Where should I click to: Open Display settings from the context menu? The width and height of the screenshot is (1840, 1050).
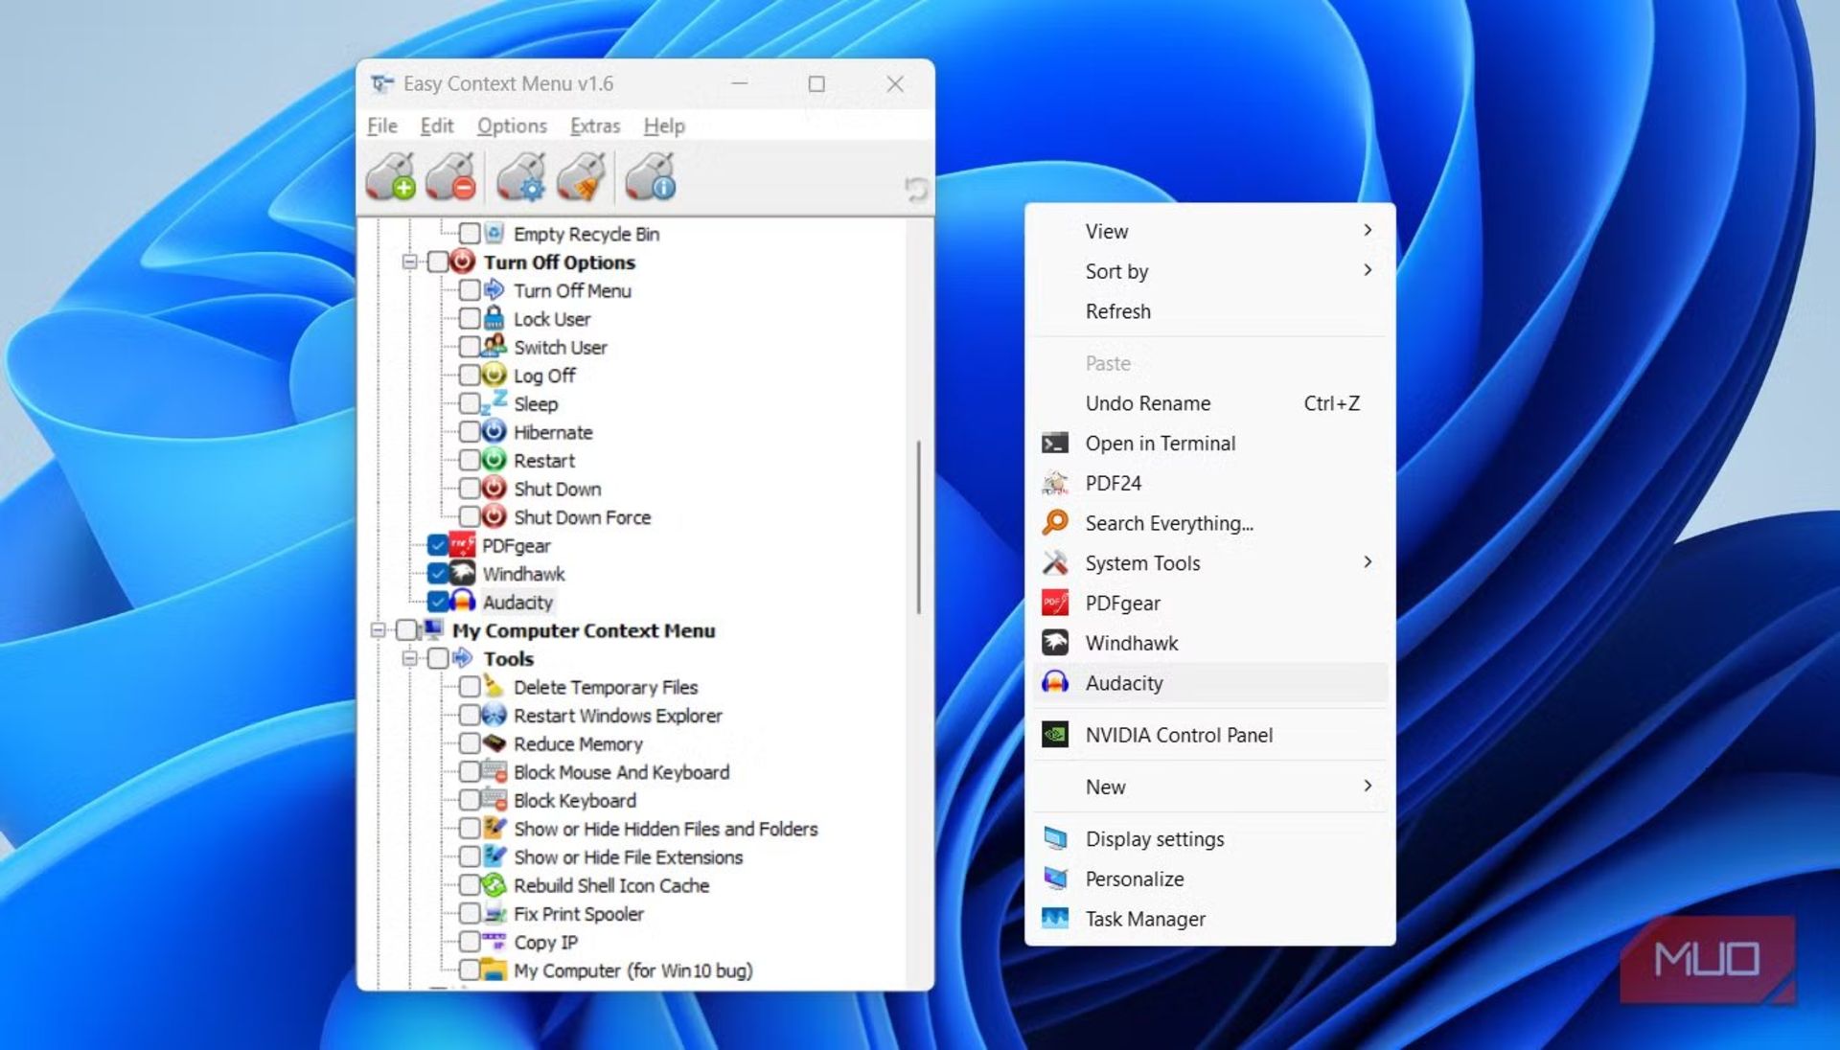(1154, 838)
